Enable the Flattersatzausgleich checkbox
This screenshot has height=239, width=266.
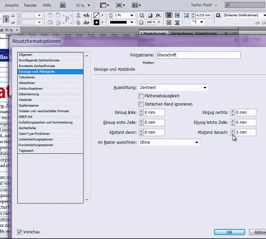coord(141,96)
